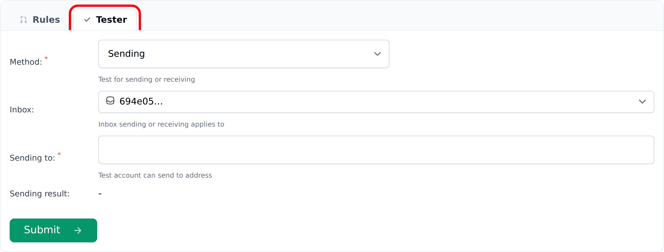Click the arrow icon on Submit button
Viewport: 664px width, 252px height.
78,230
